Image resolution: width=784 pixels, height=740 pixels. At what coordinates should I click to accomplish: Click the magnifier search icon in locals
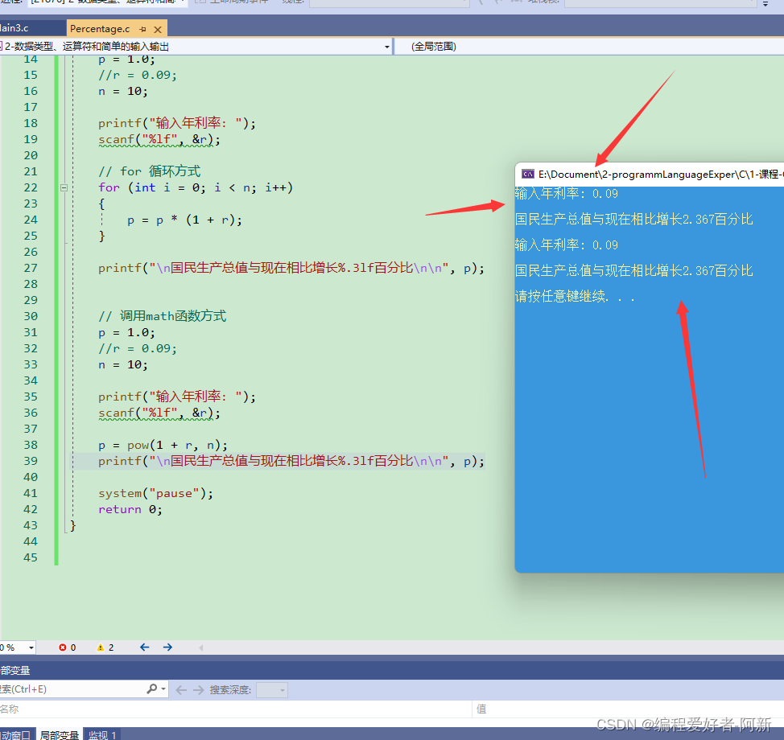[151, 689]
